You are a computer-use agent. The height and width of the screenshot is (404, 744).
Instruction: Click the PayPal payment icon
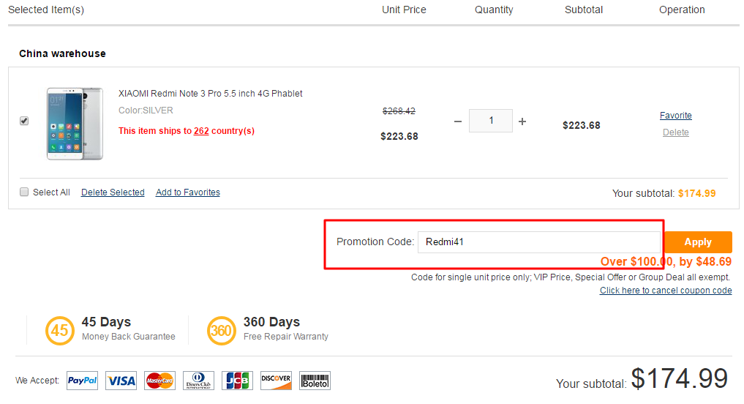click(82, 381)
